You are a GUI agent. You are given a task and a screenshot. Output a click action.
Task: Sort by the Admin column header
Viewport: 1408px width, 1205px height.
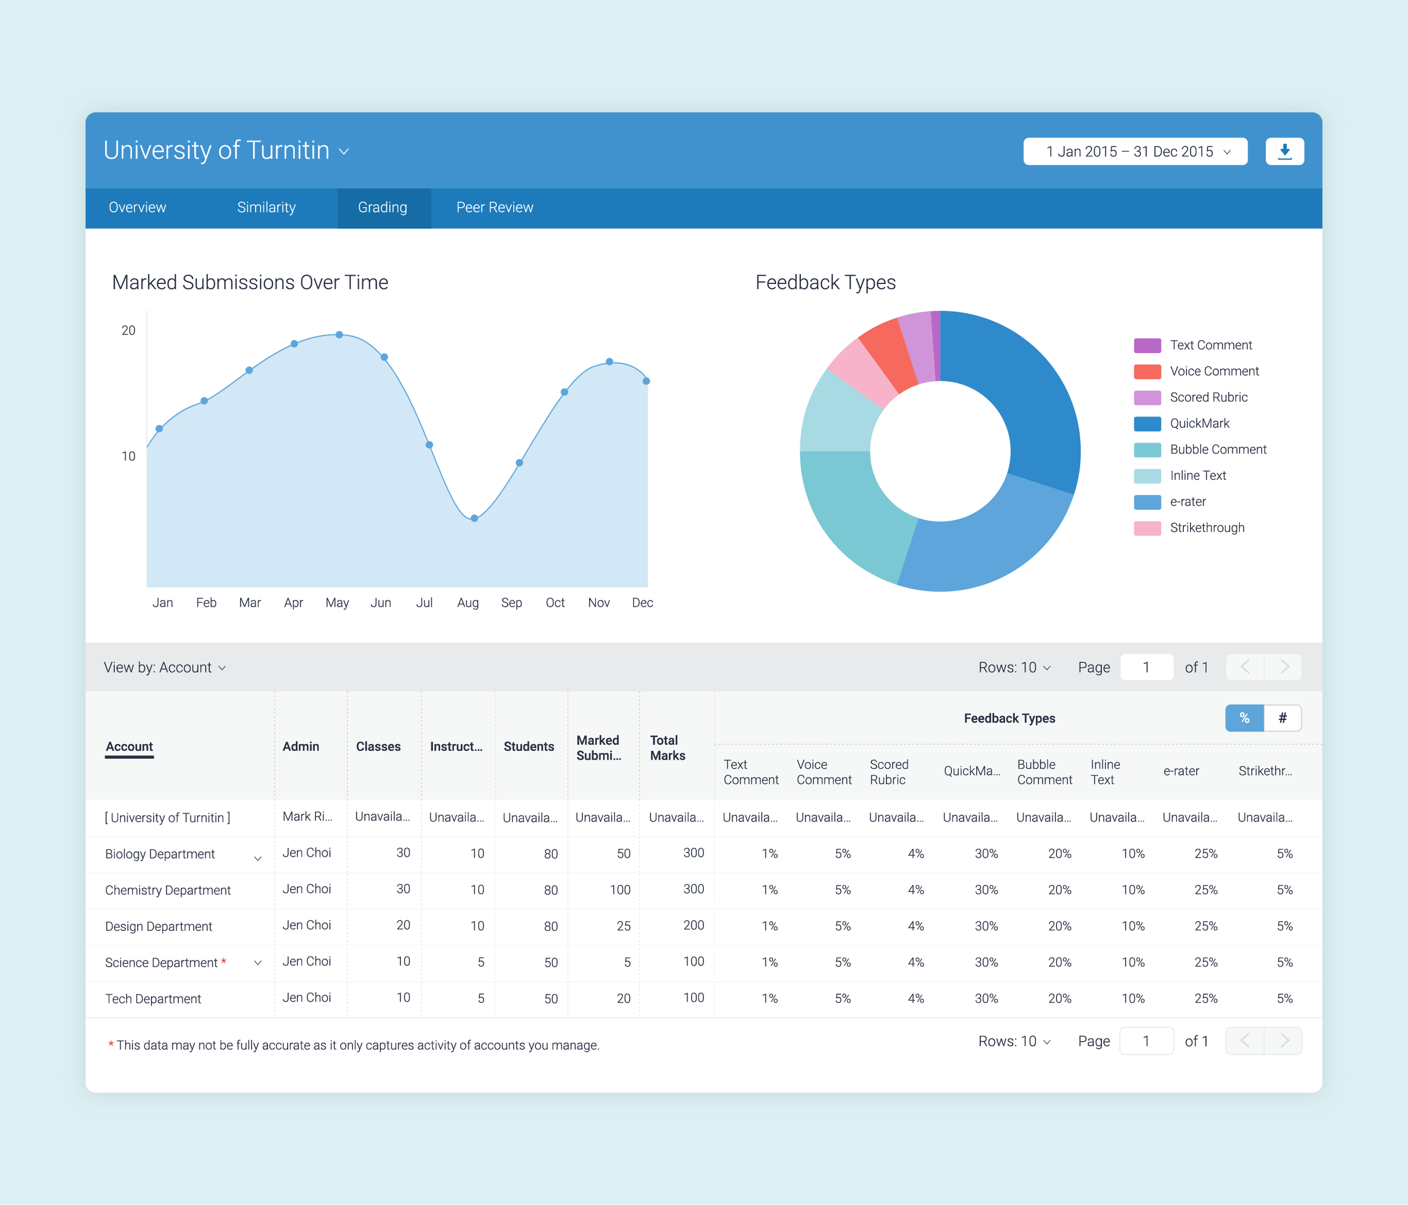(x=301, y=746)
